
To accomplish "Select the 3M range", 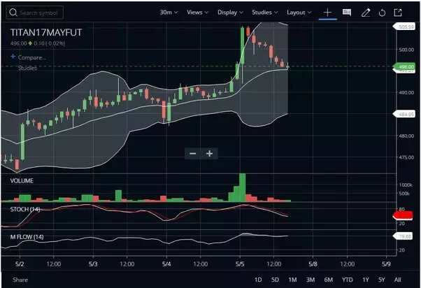I will click(311, 280).
